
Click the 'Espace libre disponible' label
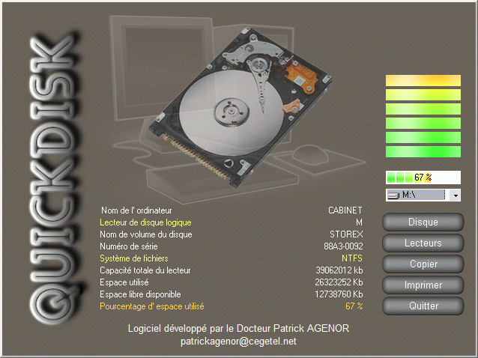tap(140, 294)
